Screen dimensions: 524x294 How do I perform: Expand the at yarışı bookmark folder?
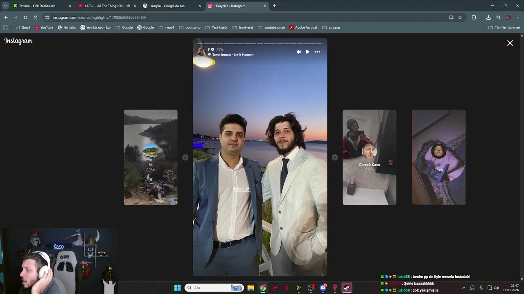click(331, 27)
